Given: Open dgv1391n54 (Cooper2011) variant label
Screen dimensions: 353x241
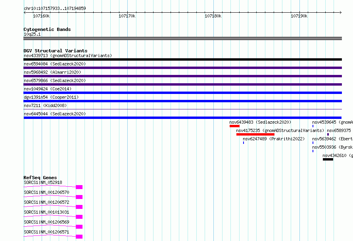Looking at the screenshot, I should [51, 97].
